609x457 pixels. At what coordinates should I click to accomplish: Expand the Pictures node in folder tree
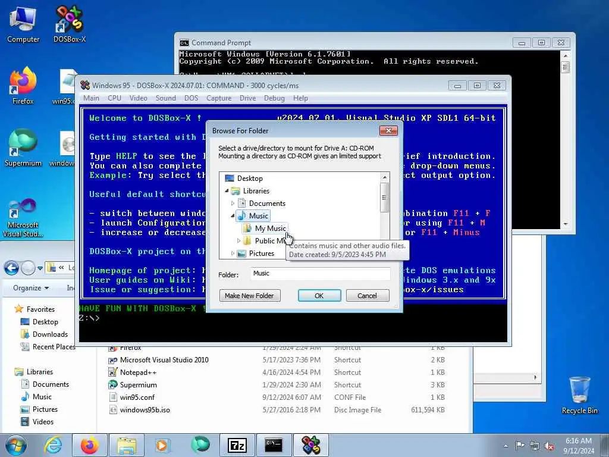click(x=233, y=253)
